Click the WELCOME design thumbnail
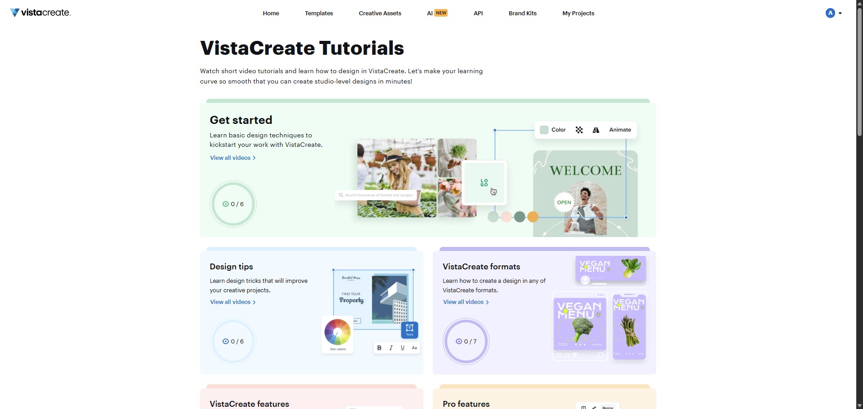The width and height of the screenshot is (863, 409). [585, 194]
